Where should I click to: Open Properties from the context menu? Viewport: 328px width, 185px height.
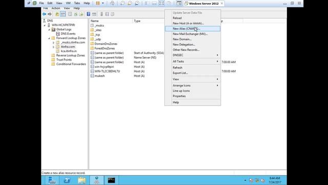pos(193,96)
